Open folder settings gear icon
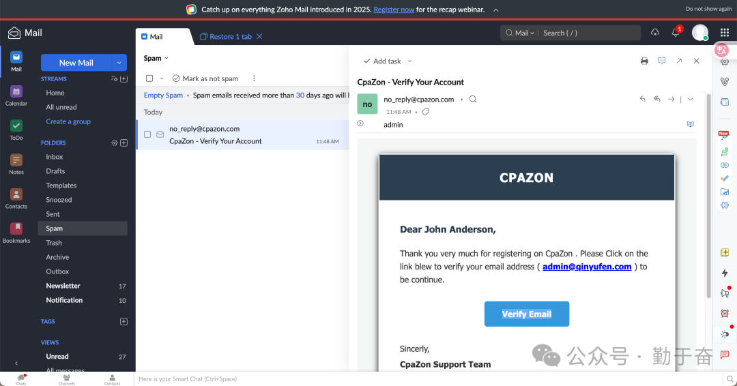This screenshot has width=737, height=386. (x=114, y=143)
